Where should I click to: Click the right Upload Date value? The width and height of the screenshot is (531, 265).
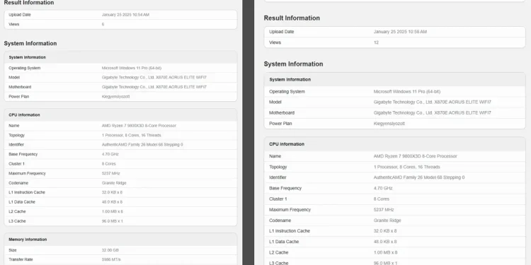pos(400,32)
